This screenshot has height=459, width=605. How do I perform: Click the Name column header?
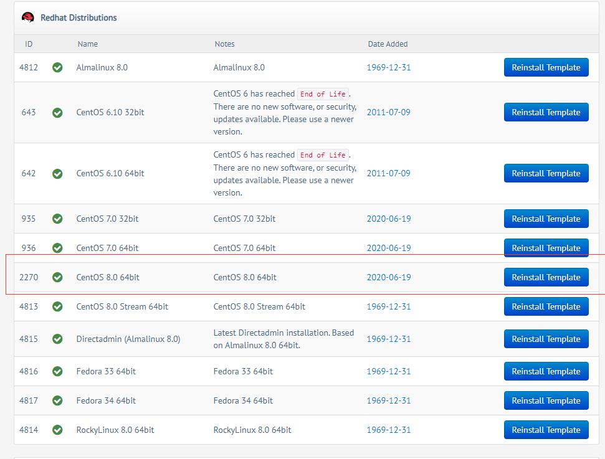tap(88, 44)
